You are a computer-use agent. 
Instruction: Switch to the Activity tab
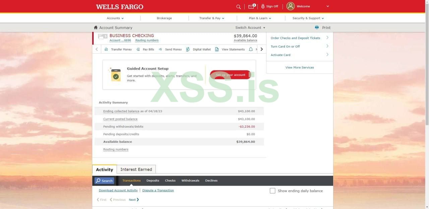click(x=105, y=169)
